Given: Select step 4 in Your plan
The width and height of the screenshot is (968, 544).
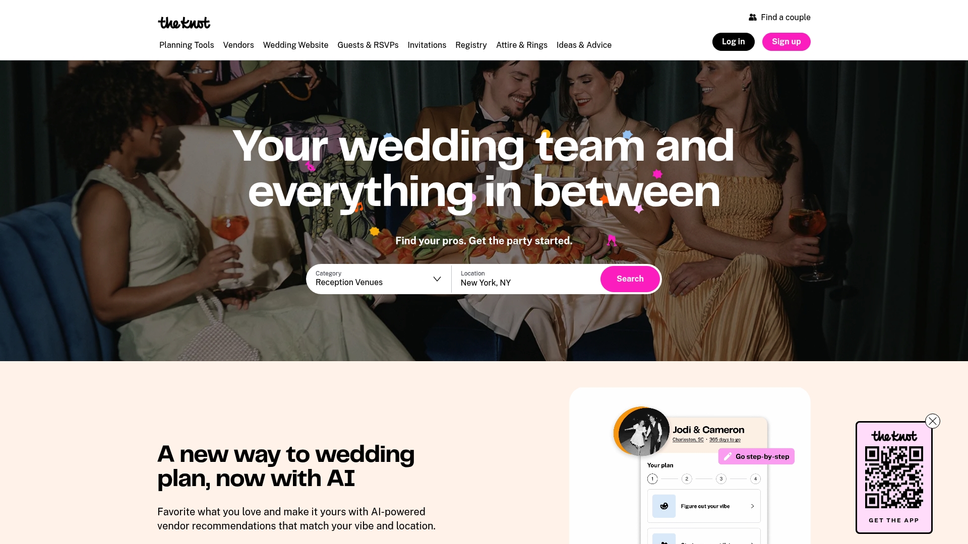Looking at the screenshot, I should coord(755,479).
